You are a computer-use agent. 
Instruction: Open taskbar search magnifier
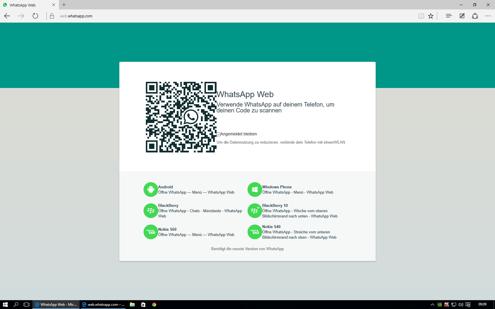click(x=16, y=305)
